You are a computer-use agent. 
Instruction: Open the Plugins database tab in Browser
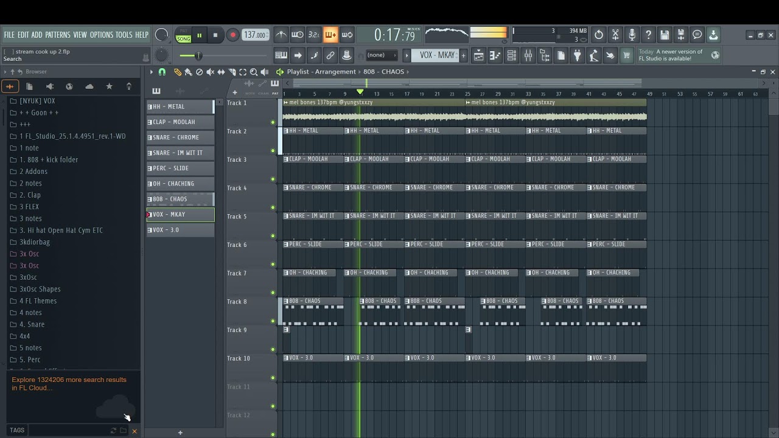click(x=49, y=86)
